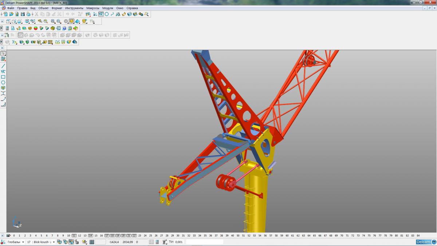This screenshot has width=437, height=246.
Task: Click the red-green sphere primitive icon
Action: [36, 28]
